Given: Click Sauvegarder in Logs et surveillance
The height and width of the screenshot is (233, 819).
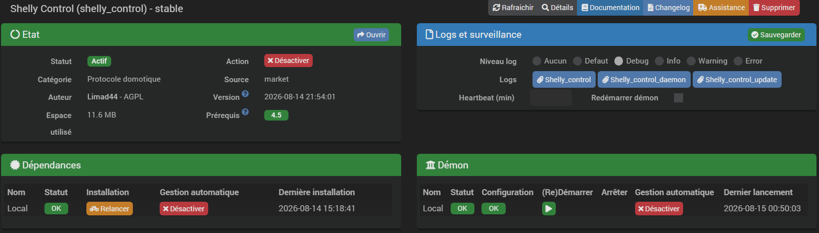Looking at the screenshot, I should [x=776, y=35].
